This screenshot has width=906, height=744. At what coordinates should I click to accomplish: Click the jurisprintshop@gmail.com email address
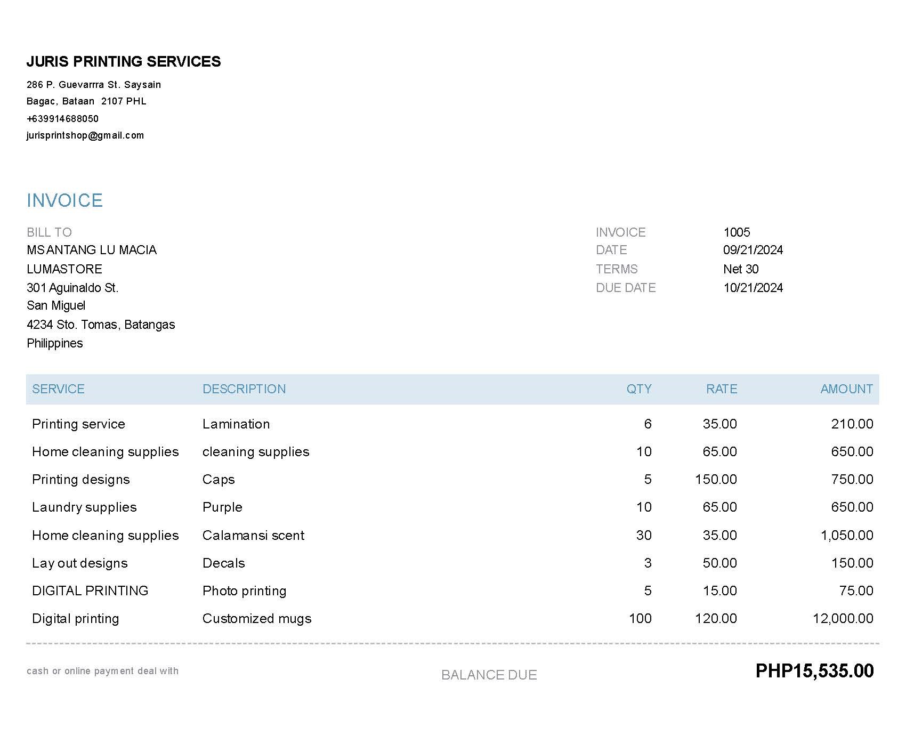(x=85, y=135)
